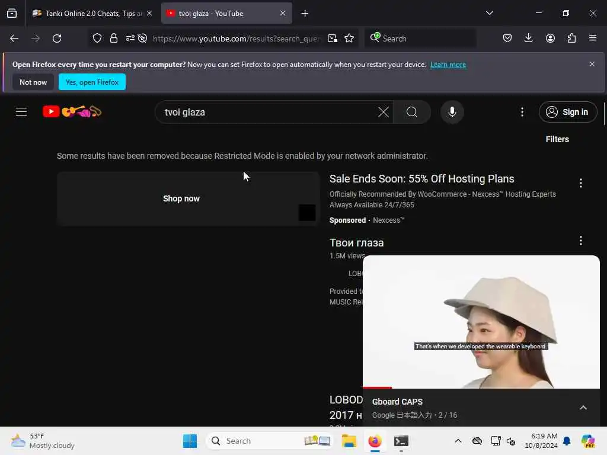Screen dimensions: 607x455
Task: Open search Filters
Action: tap(557, 139)
